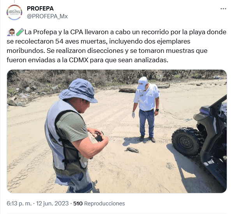Select the word 'moribundos' in the text
Viewport: 233px width, 214px height.
coord(25,51)
